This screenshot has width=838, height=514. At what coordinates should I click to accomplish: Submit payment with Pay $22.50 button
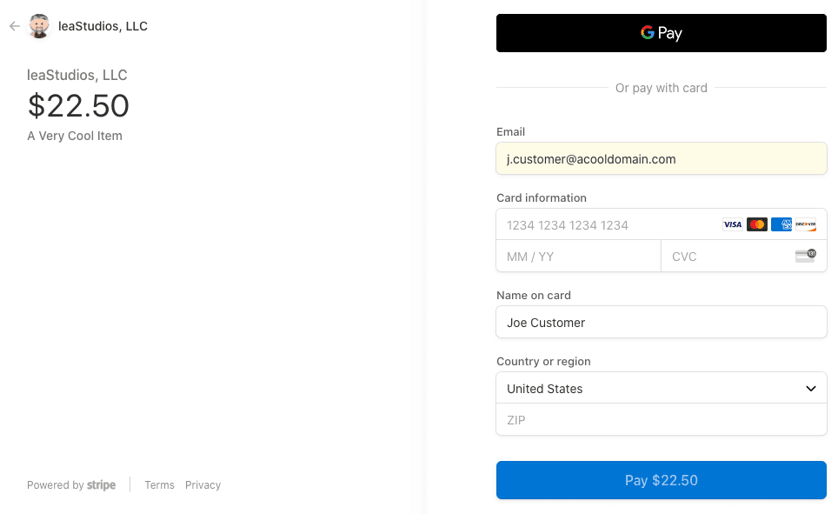pos(661,480)
